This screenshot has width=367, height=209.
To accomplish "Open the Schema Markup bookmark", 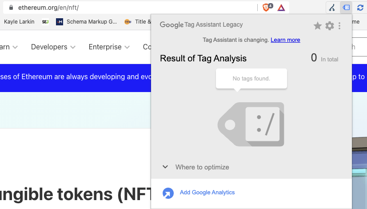I will tap(87, 22).
